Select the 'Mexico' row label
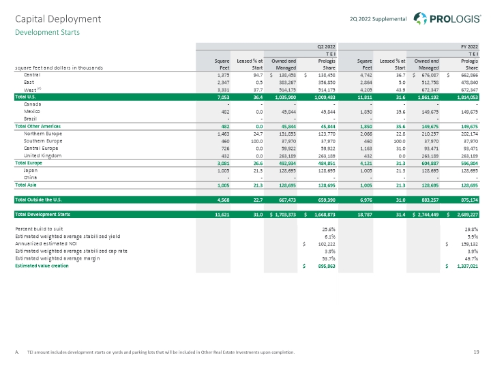Image resolution: width=491 pixels, height=368 pixels. click(x=31, y=112)
